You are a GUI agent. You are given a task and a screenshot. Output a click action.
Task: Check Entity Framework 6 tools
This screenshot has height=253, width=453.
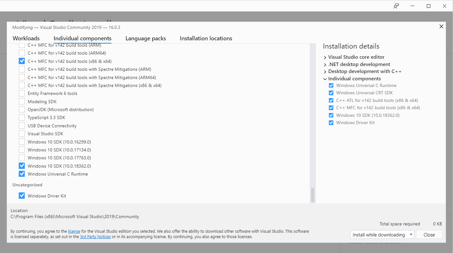pos(22,93)
